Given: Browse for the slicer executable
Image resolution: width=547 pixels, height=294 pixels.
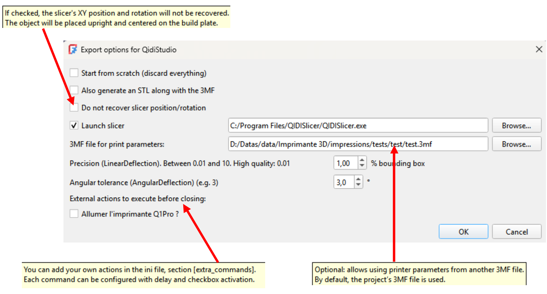Looking at the screenshot, I should [x=517, y=125].
